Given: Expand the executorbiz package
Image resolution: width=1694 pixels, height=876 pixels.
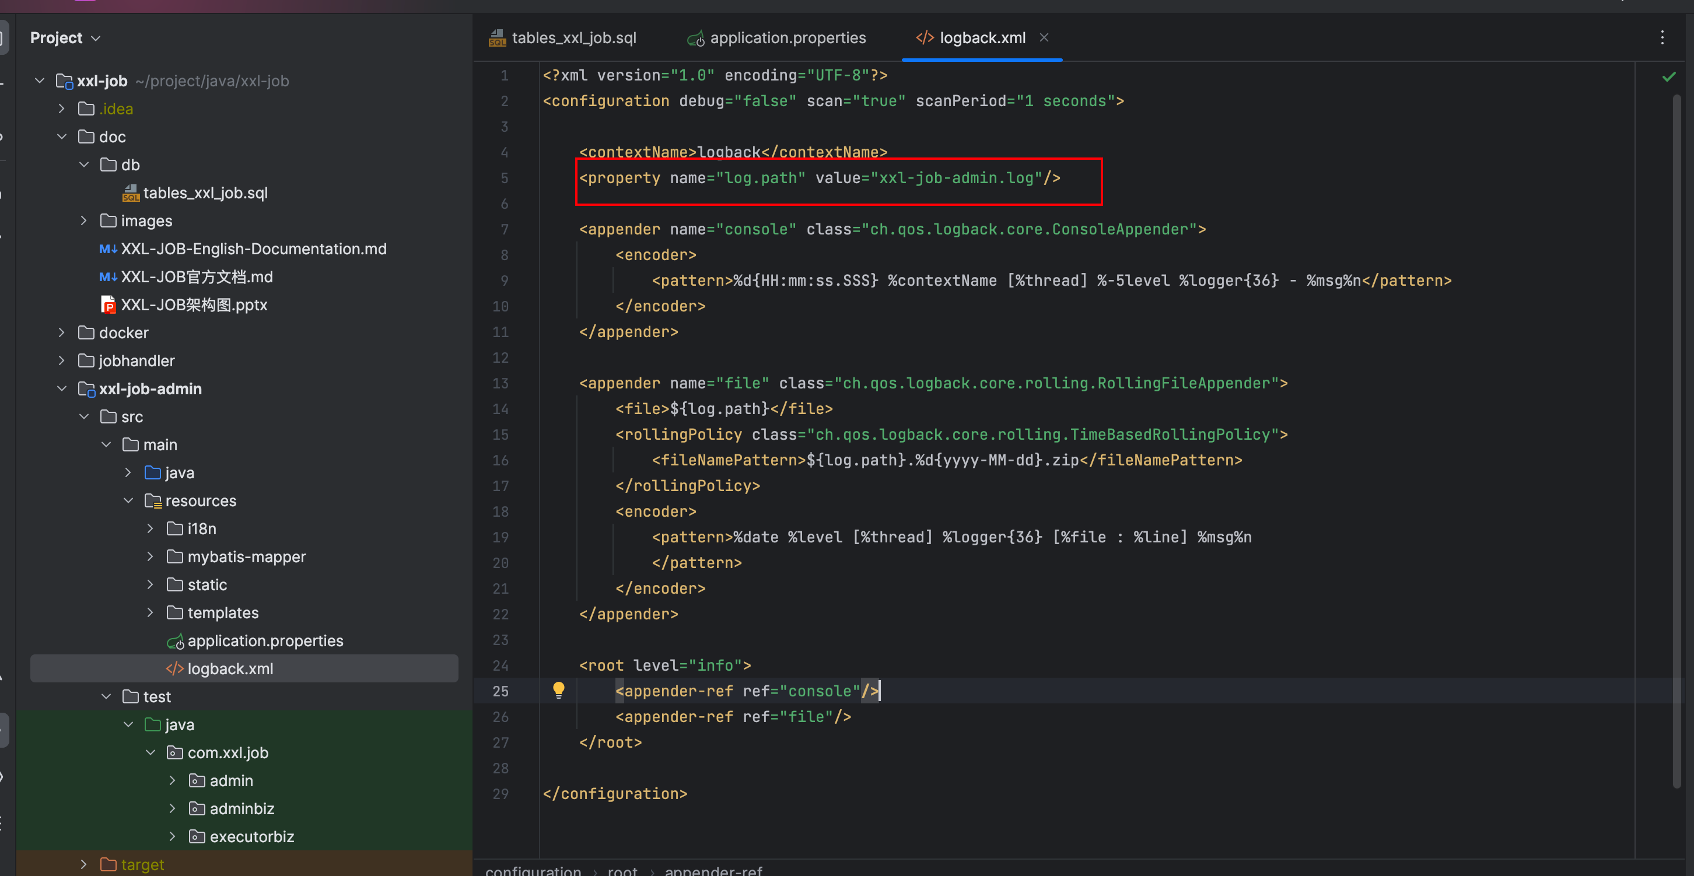Looking at the screenshot, I should point(172,836).
